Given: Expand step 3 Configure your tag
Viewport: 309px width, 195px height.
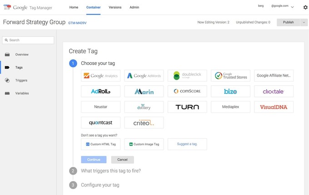Looking at the screenshot, I should [100, 185].
